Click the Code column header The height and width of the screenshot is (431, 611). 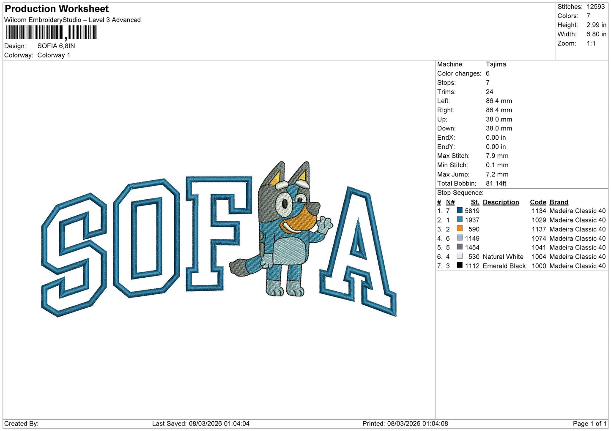538,202
